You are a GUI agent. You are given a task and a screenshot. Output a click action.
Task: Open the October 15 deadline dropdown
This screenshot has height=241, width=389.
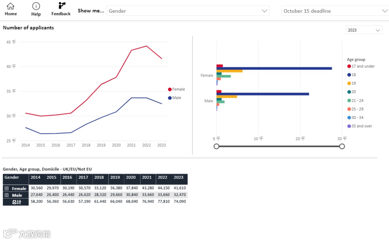[x=335, y=11]
